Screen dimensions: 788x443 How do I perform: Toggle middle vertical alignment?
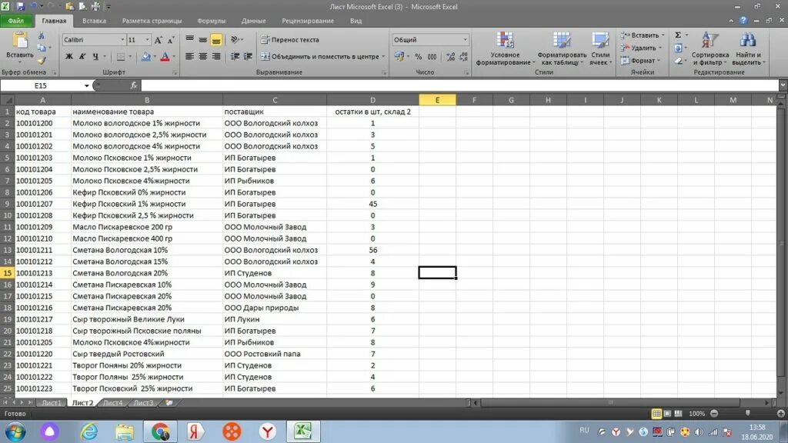pos(202,40)
